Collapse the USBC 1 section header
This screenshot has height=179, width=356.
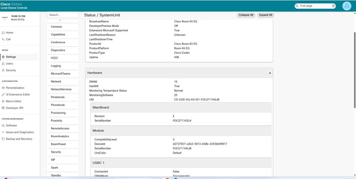pyautogui.click(x=181, y=163)
